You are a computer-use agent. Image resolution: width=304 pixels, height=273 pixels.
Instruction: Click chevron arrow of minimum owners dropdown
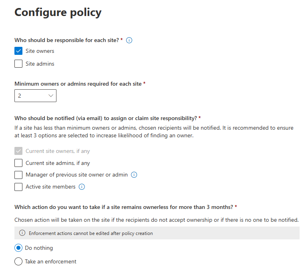click(51, 96)
